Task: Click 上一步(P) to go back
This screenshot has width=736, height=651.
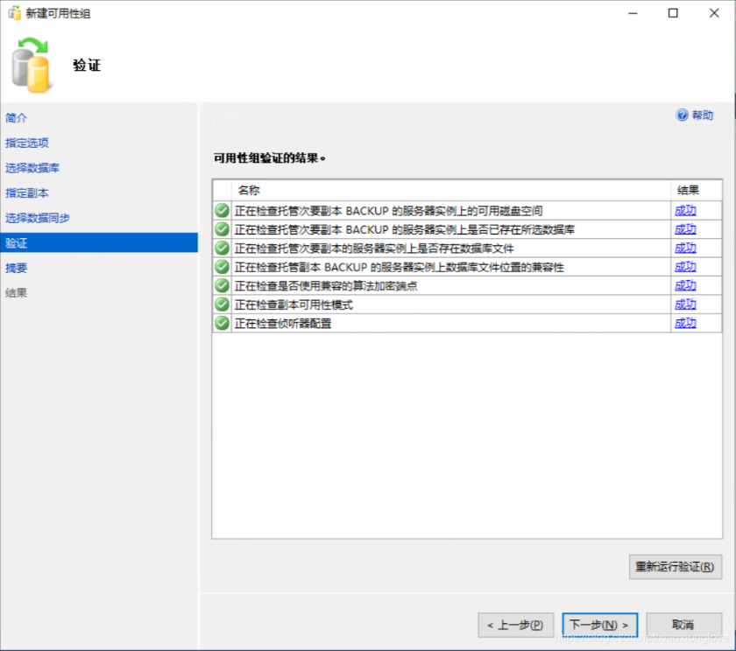Action: click(515, 625)
